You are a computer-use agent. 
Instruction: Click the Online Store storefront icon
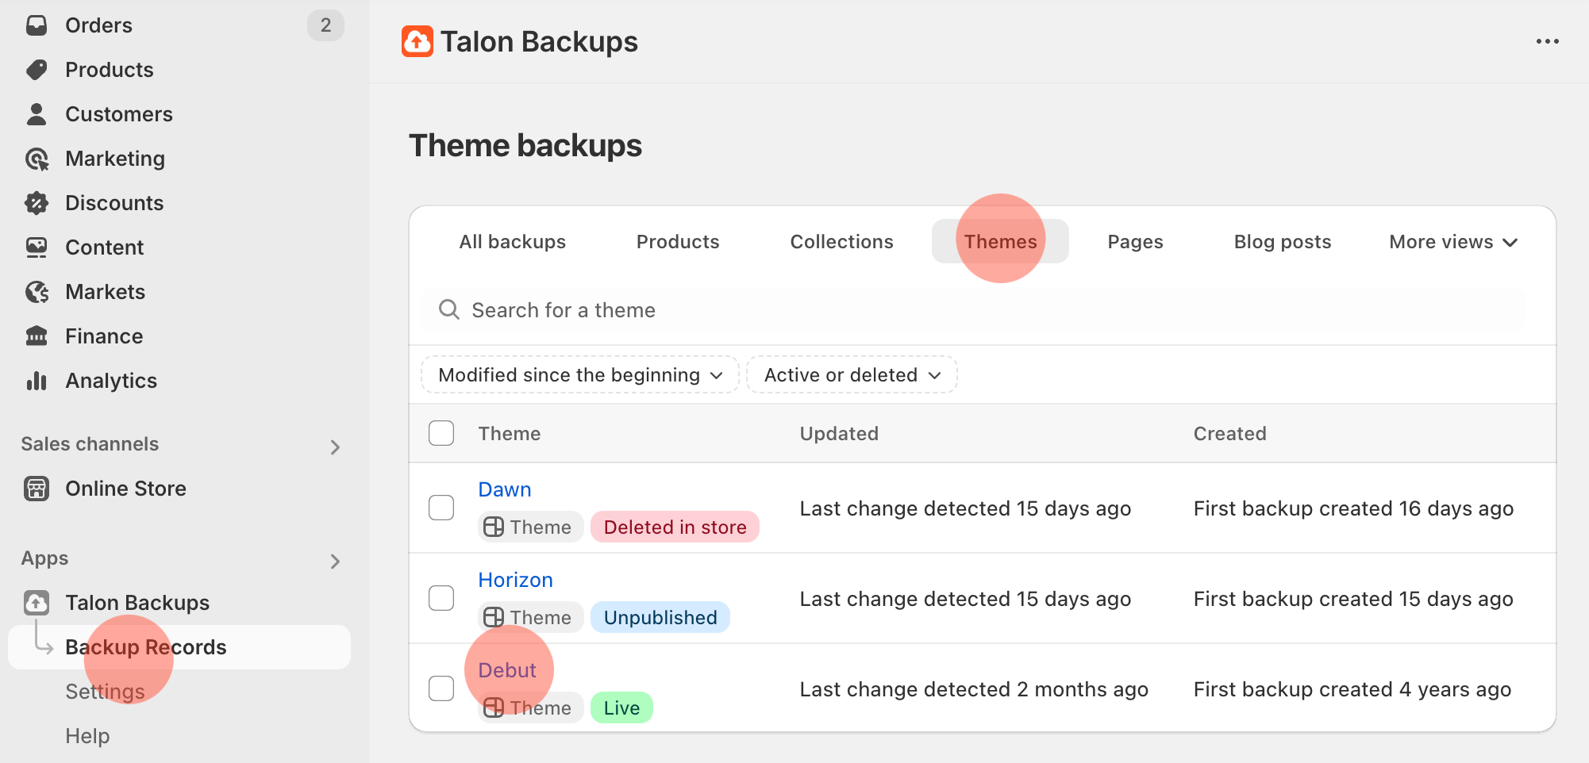point(37,489)
